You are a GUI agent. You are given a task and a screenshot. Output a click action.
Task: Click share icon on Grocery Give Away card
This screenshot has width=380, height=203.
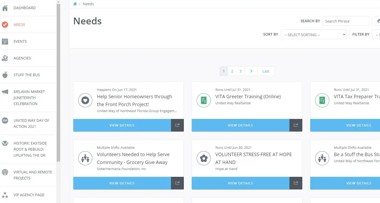click(x=178, y=183)
